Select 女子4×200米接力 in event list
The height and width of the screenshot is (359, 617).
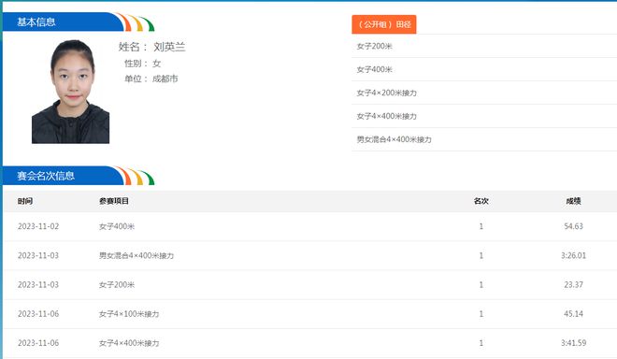484,93
